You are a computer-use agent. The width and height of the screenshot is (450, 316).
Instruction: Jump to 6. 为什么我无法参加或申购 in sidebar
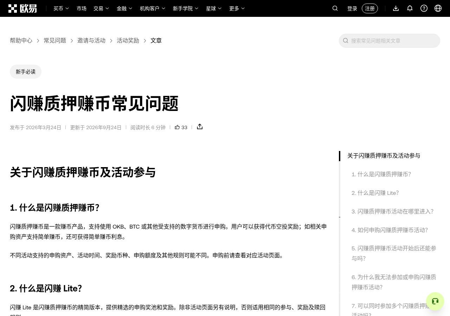click(x=394, y=282)
